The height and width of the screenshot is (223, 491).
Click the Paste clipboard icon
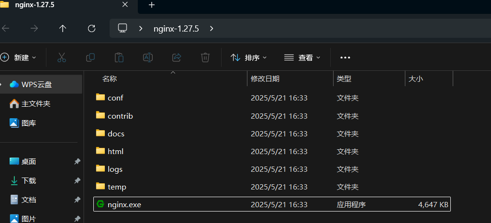[119, 57]
